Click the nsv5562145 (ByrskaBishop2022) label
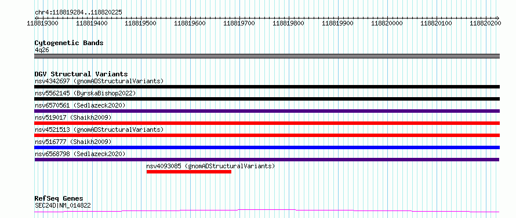Image resolution: width=516 pixels, height=218 pixels. [85, 93]
